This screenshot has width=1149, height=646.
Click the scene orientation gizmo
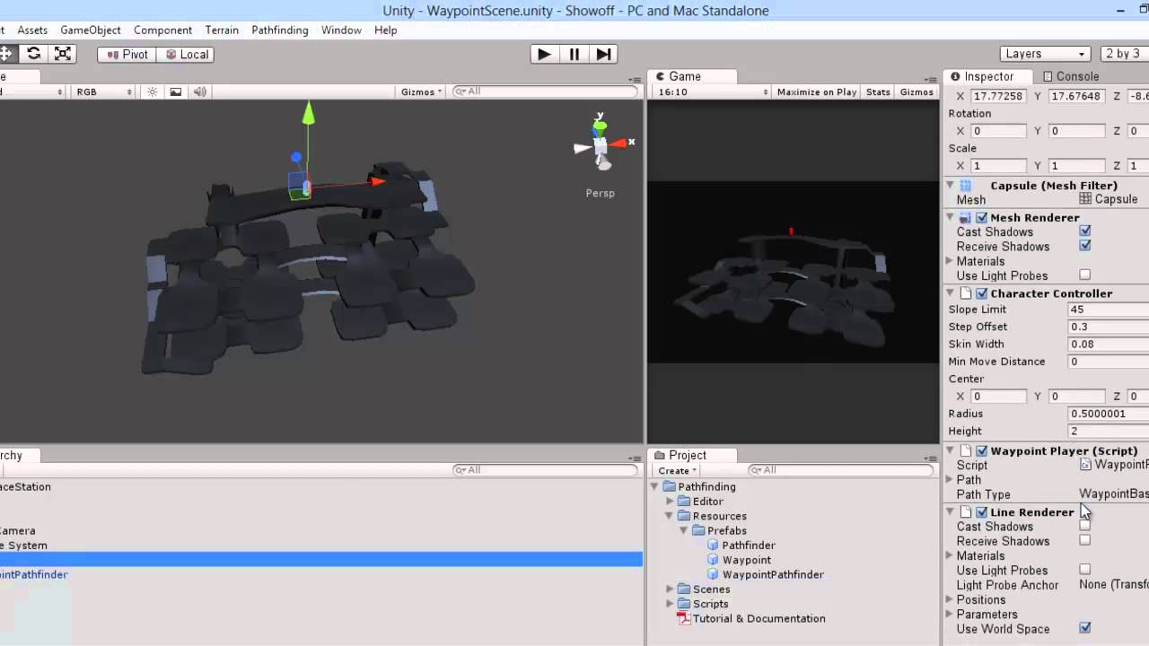601,144
